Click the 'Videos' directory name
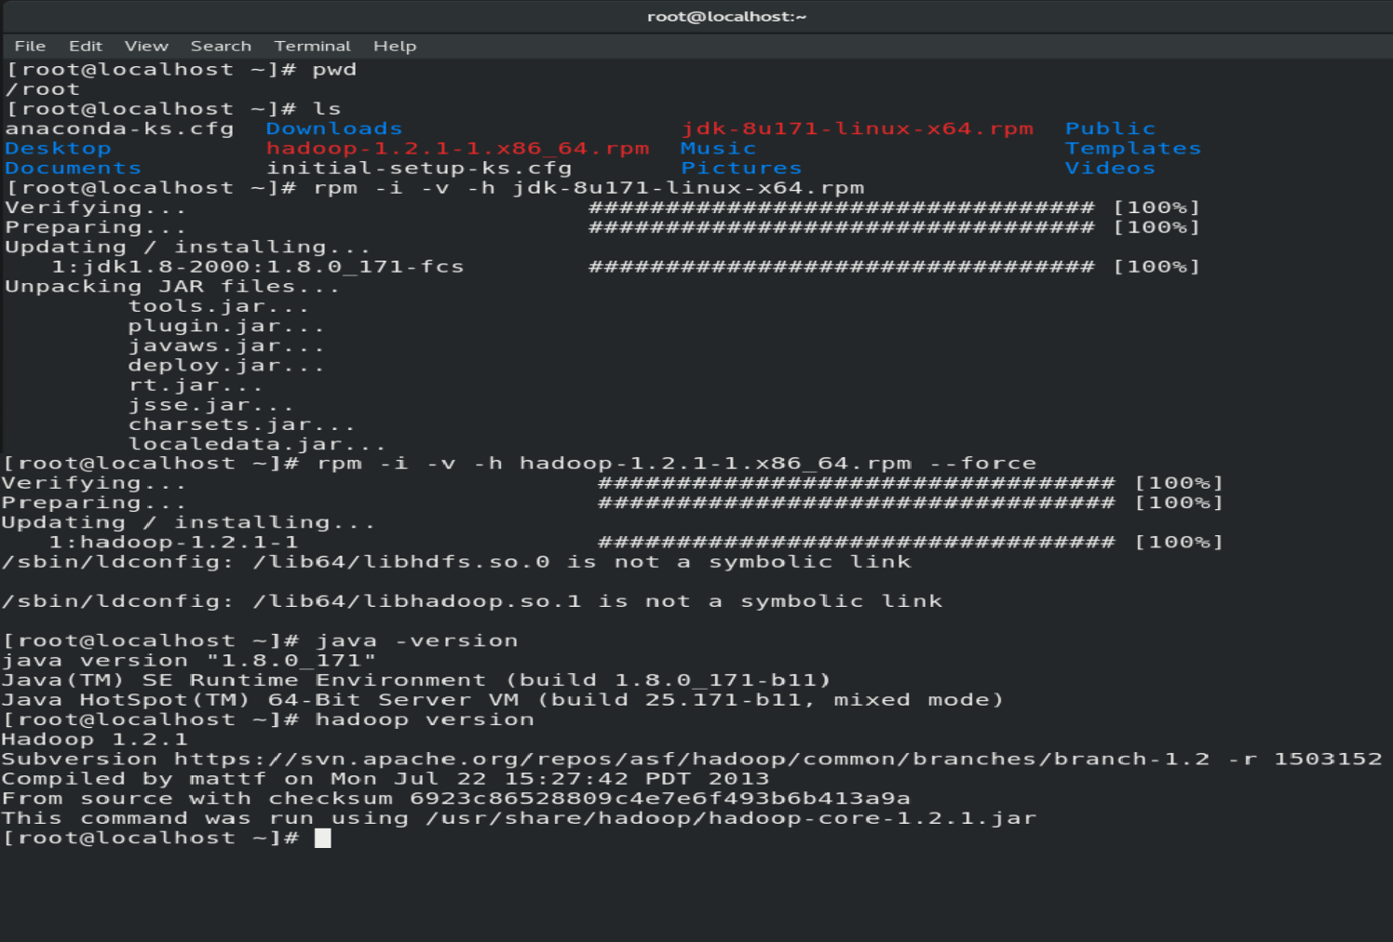 (x=1110, y=168)
